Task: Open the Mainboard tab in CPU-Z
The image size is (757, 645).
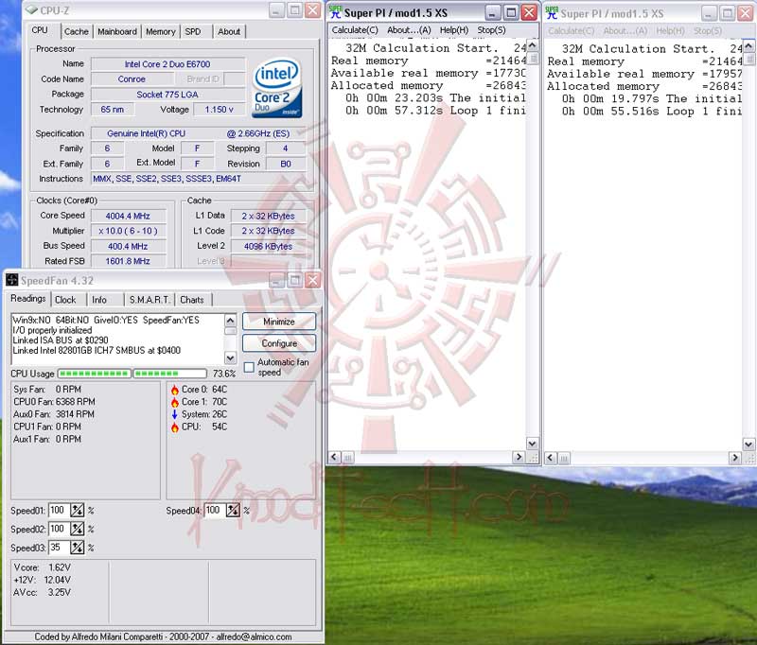Action: [116, 32]
